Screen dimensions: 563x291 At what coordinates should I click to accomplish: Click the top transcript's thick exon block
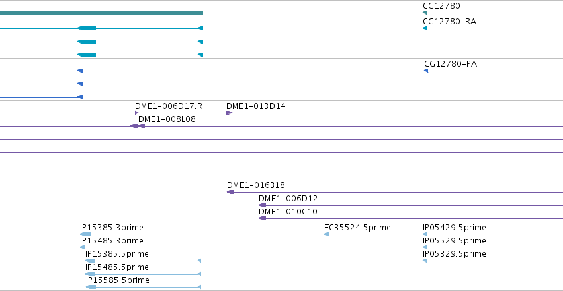[87, 28]
